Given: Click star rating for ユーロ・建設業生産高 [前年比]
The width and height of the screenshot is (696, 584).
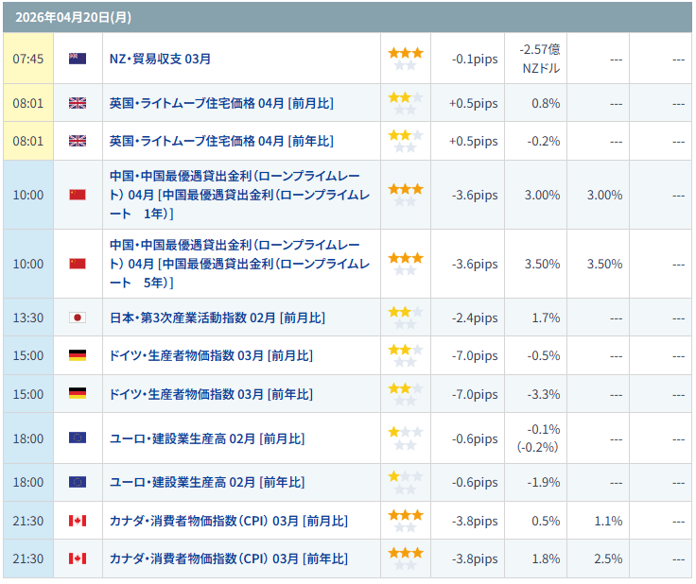Looking at the screenshot, I should click(x=405, y=482).
